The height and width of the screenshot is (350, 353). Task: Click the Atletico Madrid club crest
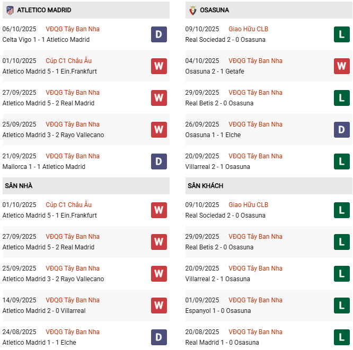pos(10,10)
